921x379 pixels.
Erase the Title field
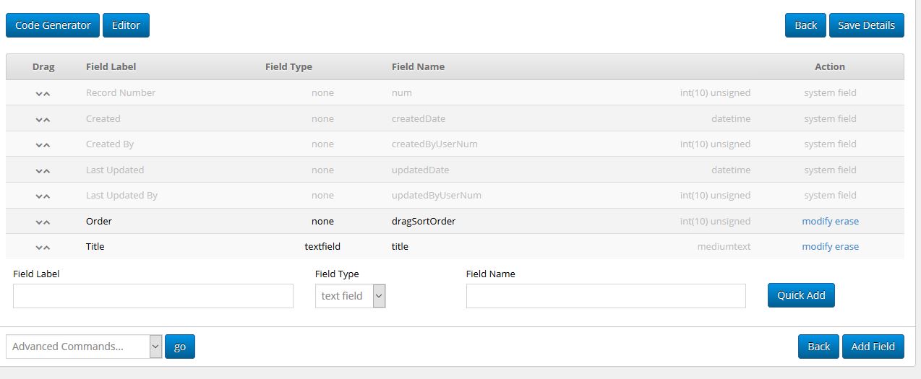(x=847, y=247)
